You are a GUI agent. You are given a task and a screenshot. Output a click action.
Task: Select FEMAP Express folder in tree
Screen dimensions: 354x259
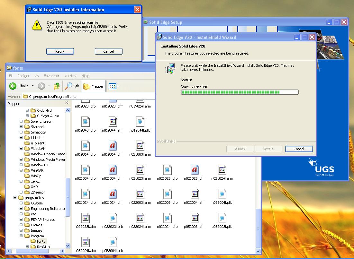pos(40,220)
